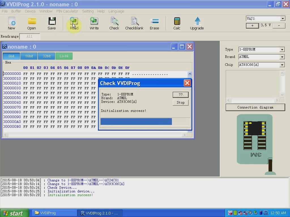Open the Calc calculator icon
The width and height of the screenshot is (290, 217).
coord(177,23)
